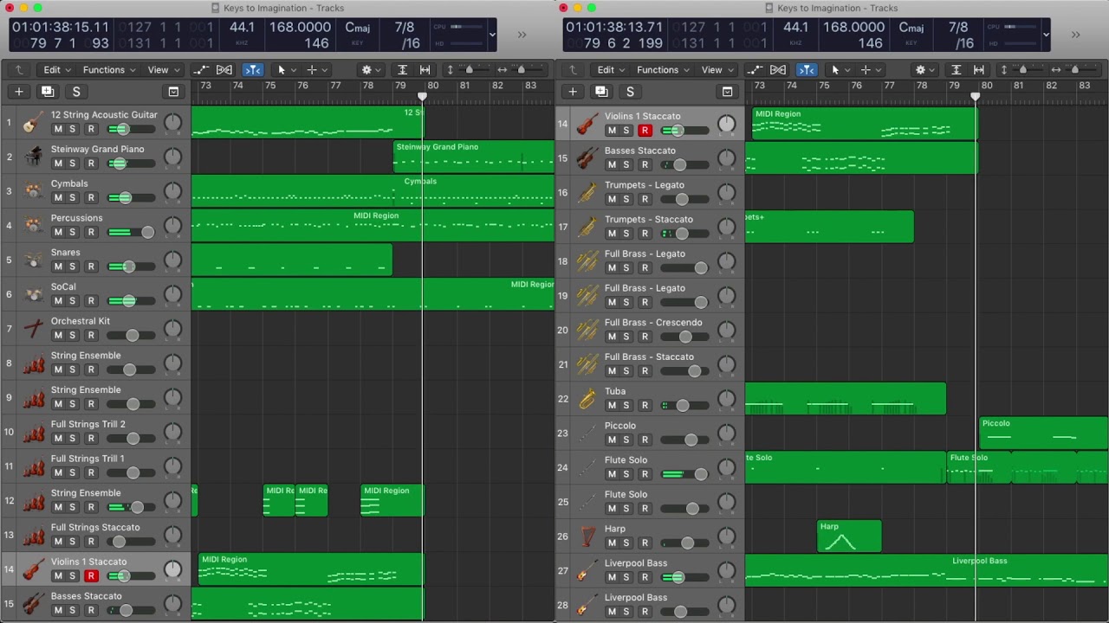
Task: Click the Tuba track instrument icon
Action: pyautogui.click(x=587, y=399)
